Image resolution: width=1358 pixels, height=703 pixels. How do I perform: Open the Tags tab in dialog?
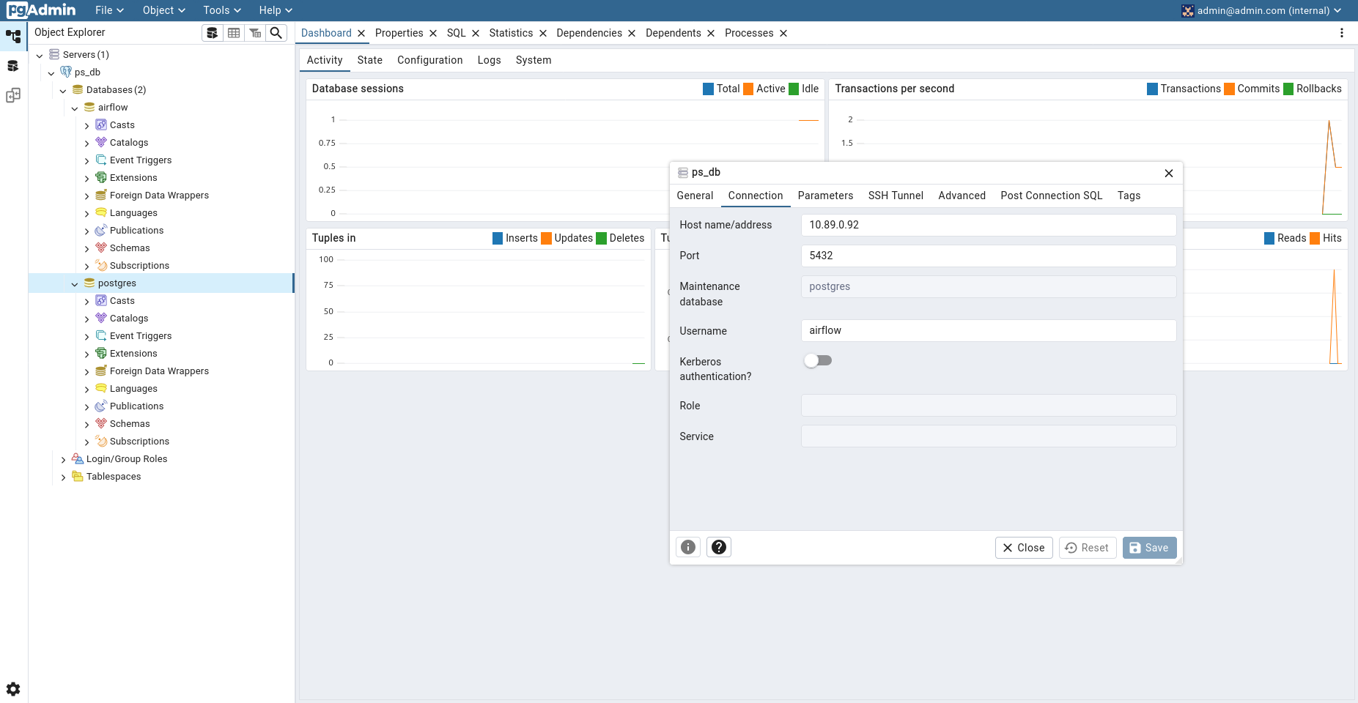point(1129,196)
